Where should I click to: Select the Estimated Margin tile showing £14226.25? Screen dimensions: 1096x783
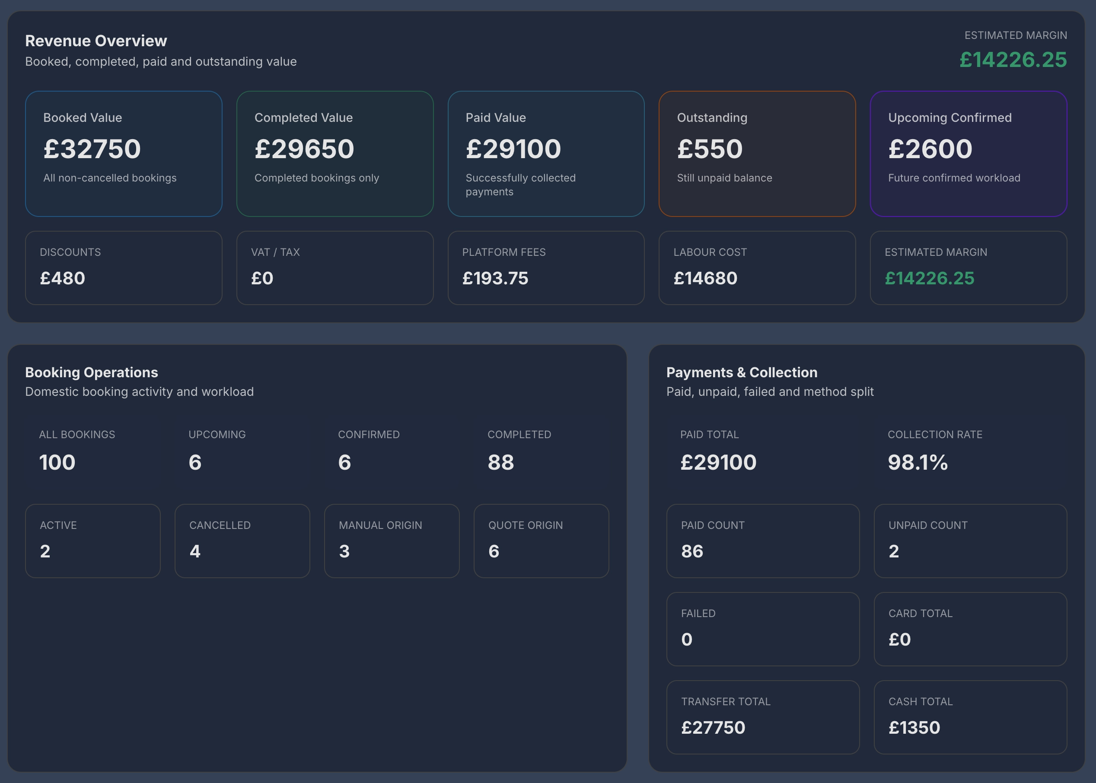(968, 267)
